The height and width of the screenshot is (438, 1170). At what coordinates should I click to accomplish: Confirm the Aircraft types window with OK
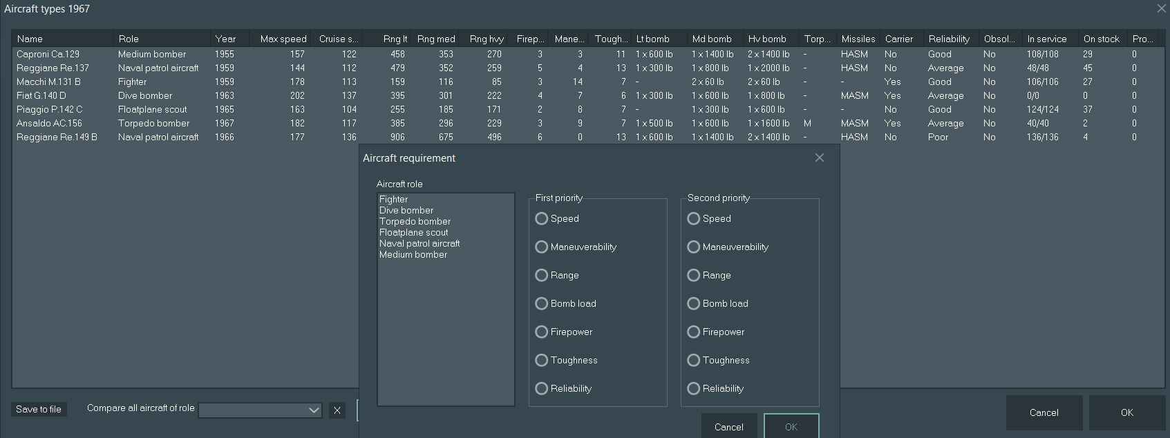point(1126,412)
